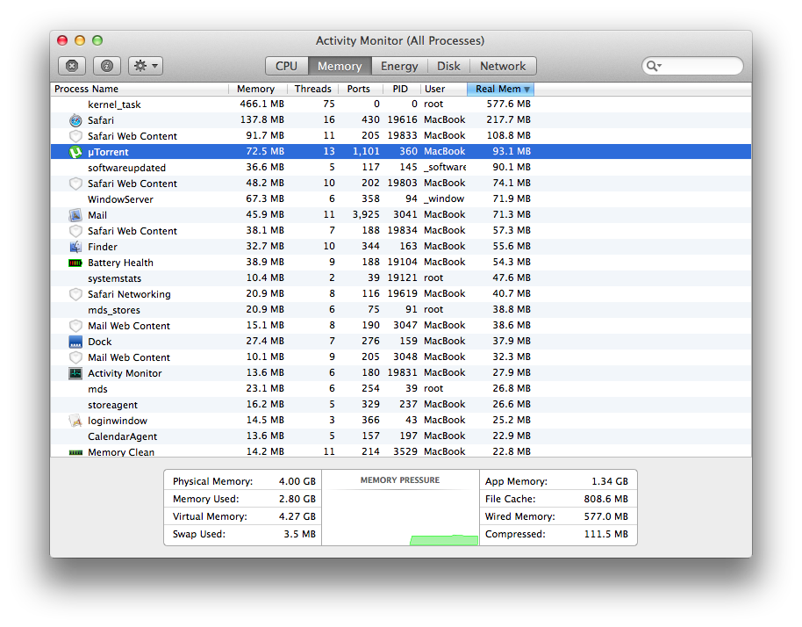The image size is (802, 627).
Task: Switch to the CPU tab
Action: click(x=286, y=66)
